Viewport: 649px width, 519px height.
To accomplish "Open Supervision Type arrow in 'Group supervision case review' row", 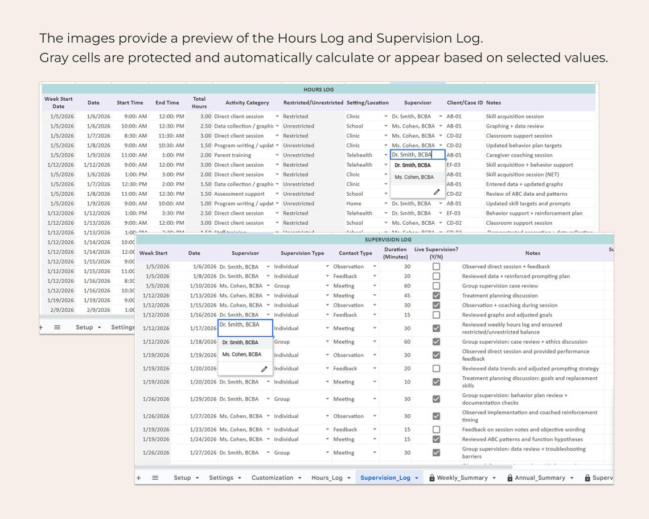I will coord(327,286).
